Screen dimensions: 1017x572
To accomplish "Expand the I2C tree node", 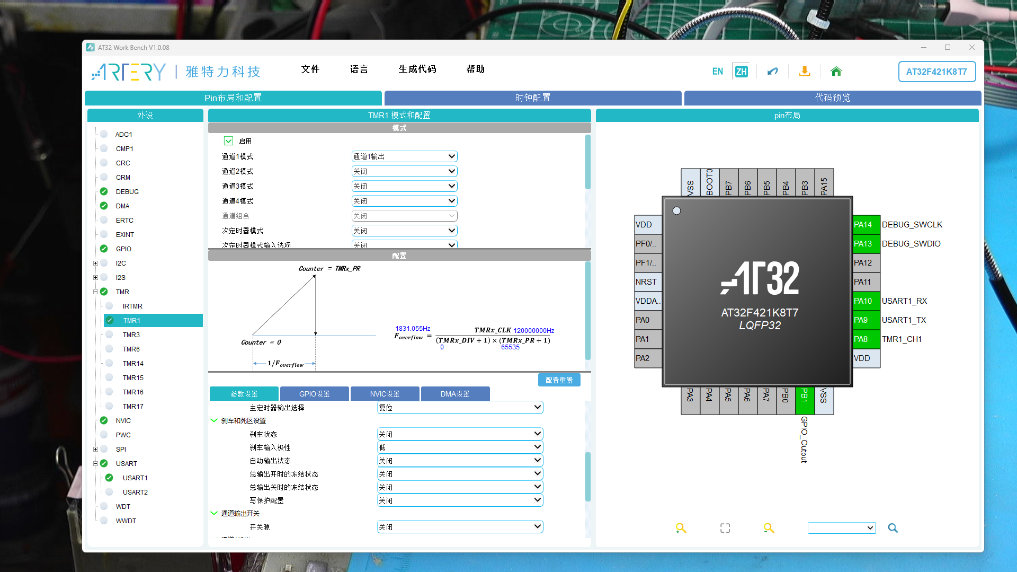I will [95, 263].
